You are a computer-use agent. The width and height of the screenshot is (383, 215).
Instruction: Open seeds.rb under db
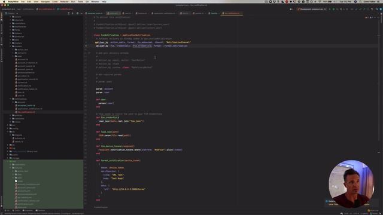19,142
